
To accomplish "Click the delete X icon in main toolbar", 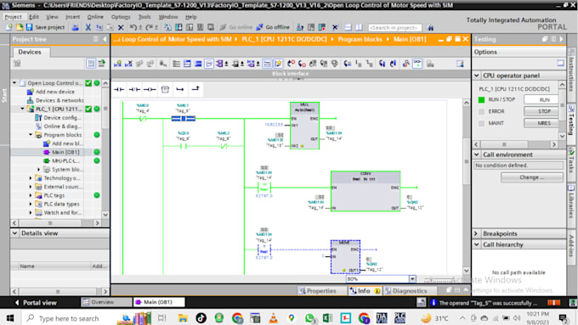I will tap(121, 27).
